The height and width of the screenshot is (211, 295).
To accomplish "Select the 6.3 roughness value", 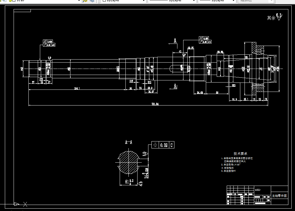I will (x=279, y=15).
